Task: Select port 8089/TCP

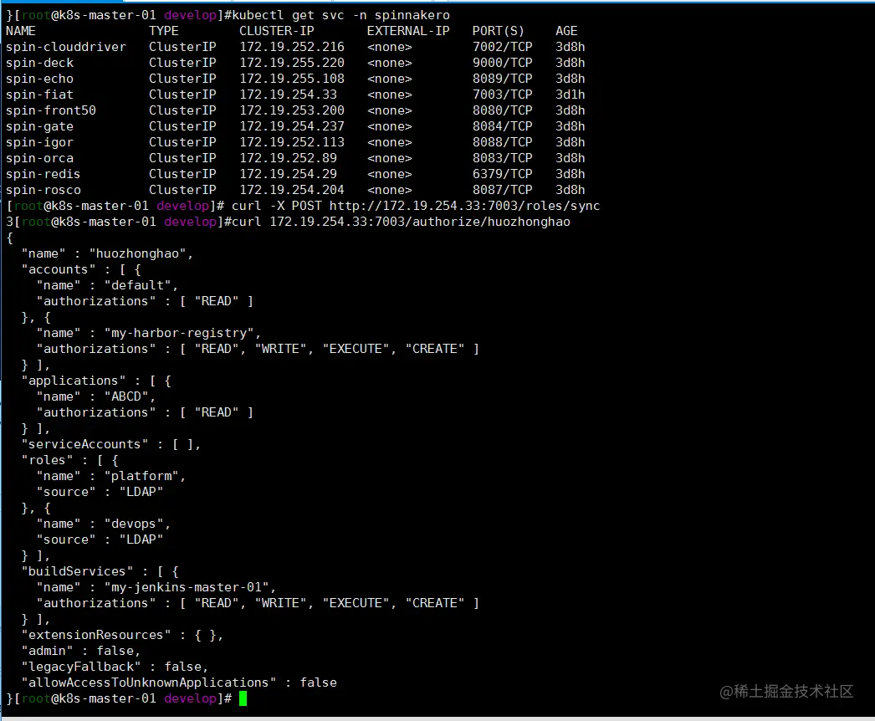Action: 502,79
